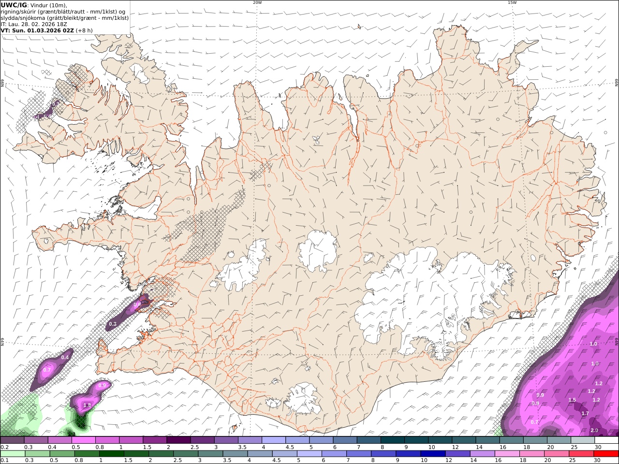The height and width of the screenshot is (464, 619).
Task: Pick bottom legend swatch between 3.5 and 4
Action: point(235,453)
